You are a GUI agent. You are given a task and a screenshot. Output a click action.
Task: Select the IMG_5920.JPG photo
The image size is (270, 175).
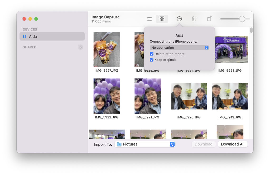pyautogui.click(x=189, y=96)
